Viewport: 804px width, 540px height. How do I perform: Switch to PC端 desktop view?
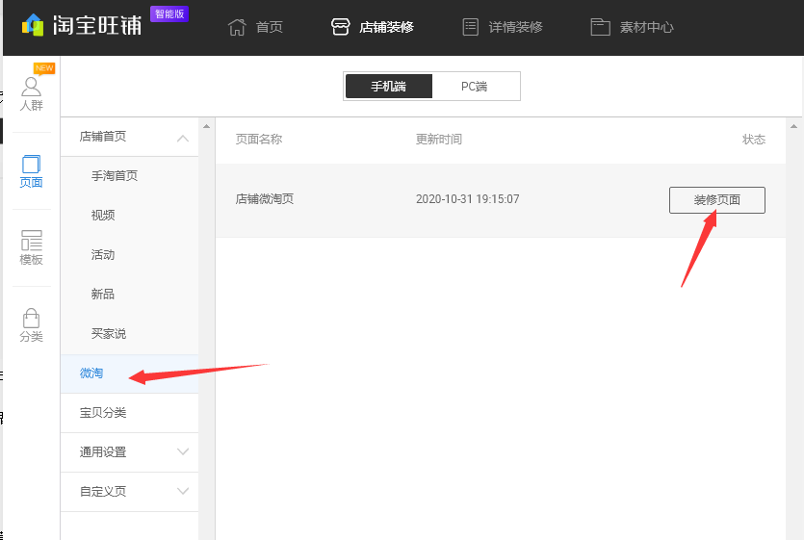474,87
